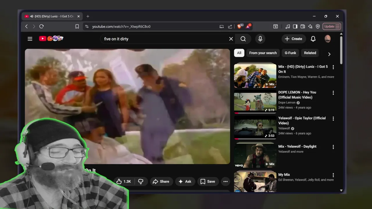The height and width of the screenshot is (209, 372).
Task: Reload the page with the refresh icon
Action: point(42,26)
